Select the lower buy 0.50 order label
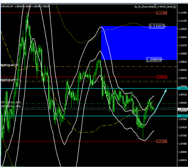The width and height of the screenshot is (188, 167). coord(10,106)
